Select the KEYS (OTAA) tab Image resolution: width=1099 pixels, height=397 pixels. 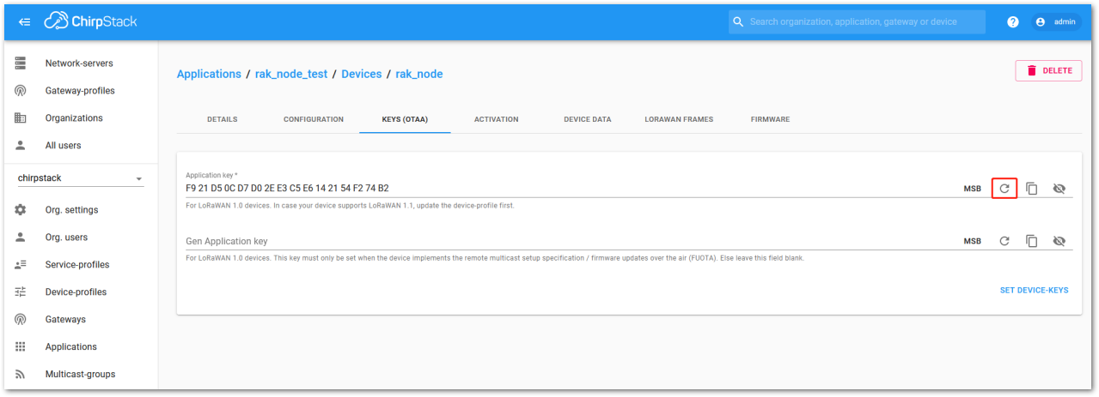click(405, 119)
